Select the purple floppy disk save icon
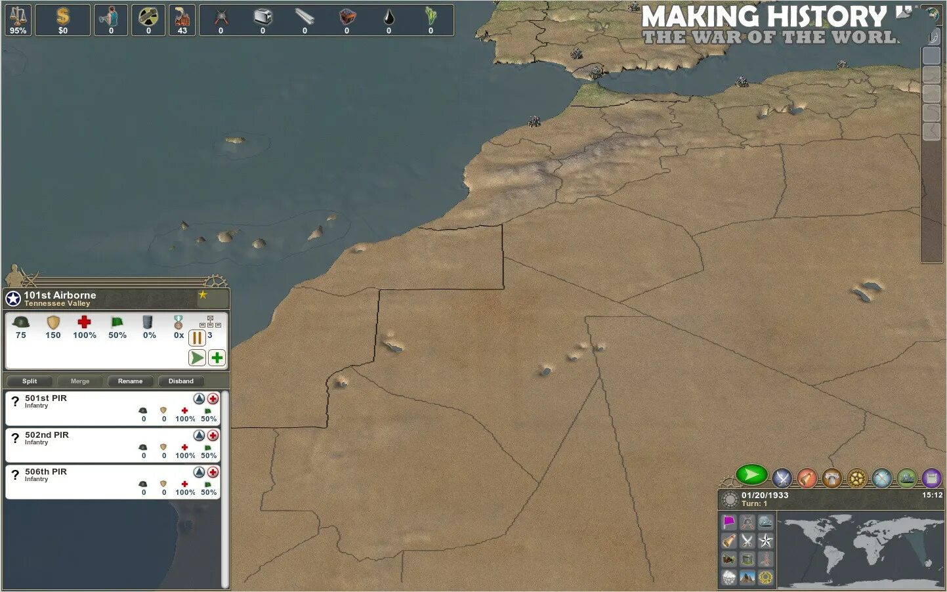947x592 pixels. (931, 478)
